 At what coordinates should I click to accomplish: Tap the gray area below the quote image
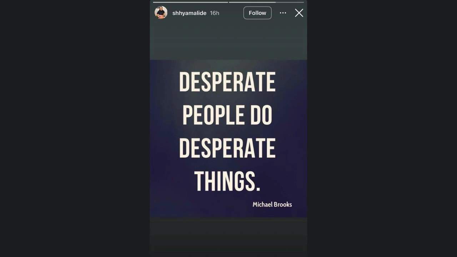pos(228,236)
